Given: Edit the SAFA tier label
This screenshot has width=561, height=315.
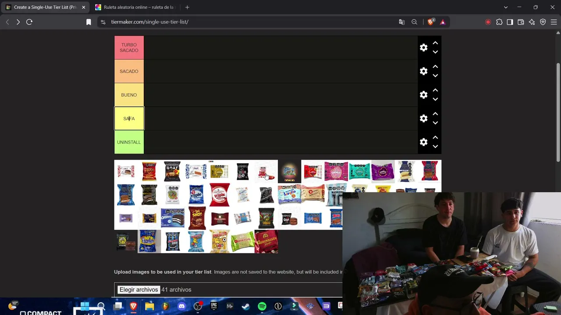Looking at the screenshot, I should pyautogui.click(x=129, y=119).
